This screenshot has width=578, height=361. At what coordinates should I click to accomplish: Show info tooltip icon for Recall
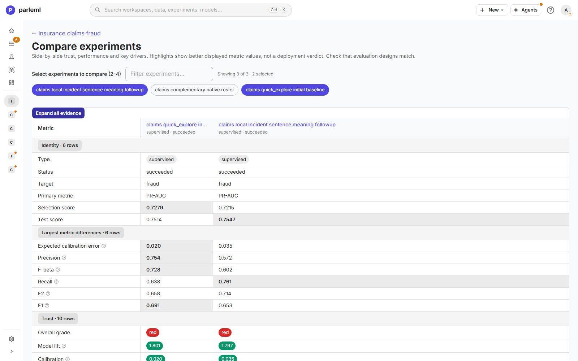(56, 282)
